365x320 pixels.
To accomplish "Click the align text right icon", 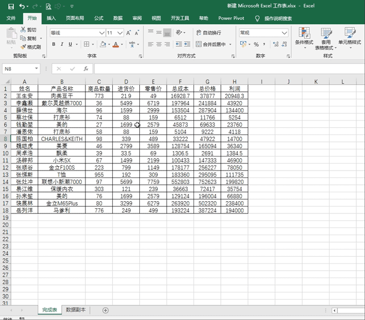I will click(x=167, y=44).
